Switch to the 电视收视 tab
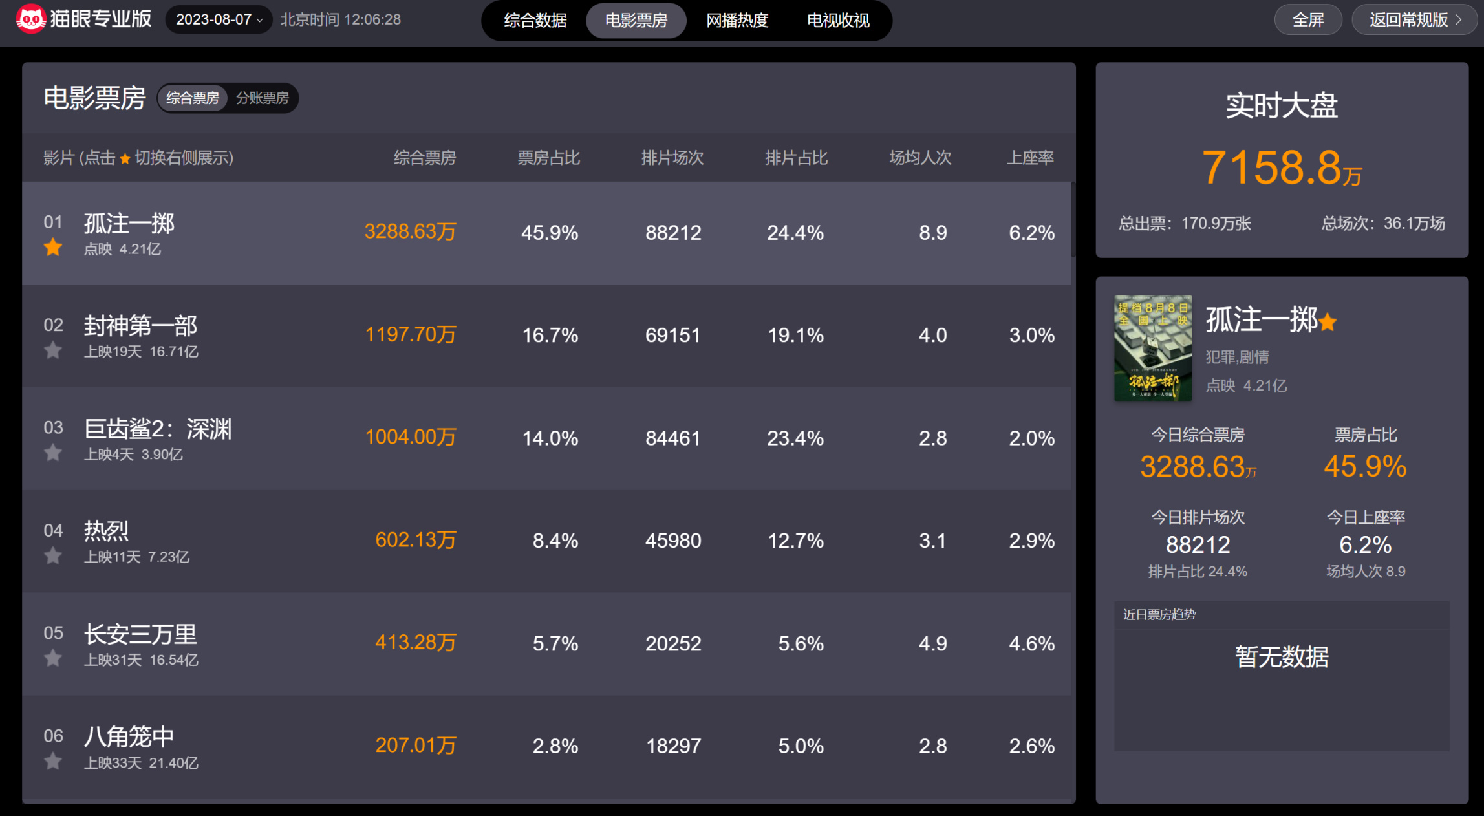The height and width of the screenshot is (816, 1484). tap(838, 21)
